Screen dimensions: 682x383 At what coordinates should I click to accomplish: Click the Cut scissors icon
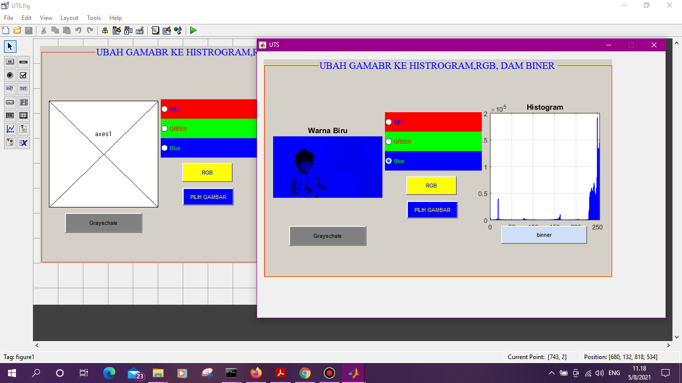click(43, 30)
